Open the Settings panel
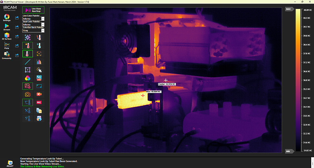Viewport: 314px width, 168px height. pos(6,18)
